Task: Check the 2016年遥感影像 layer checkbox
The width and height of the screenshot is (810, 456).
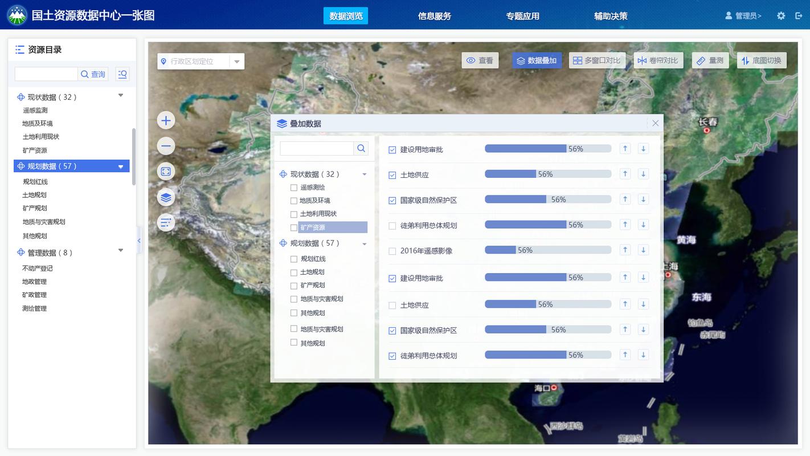Action: coord(392,251)
